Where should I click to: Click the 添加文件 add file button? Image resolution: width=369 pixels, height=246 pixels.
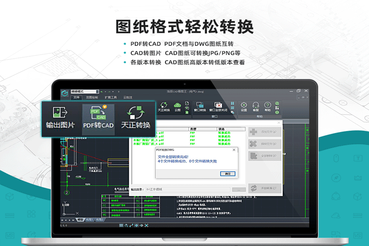(x=265, y=132)
